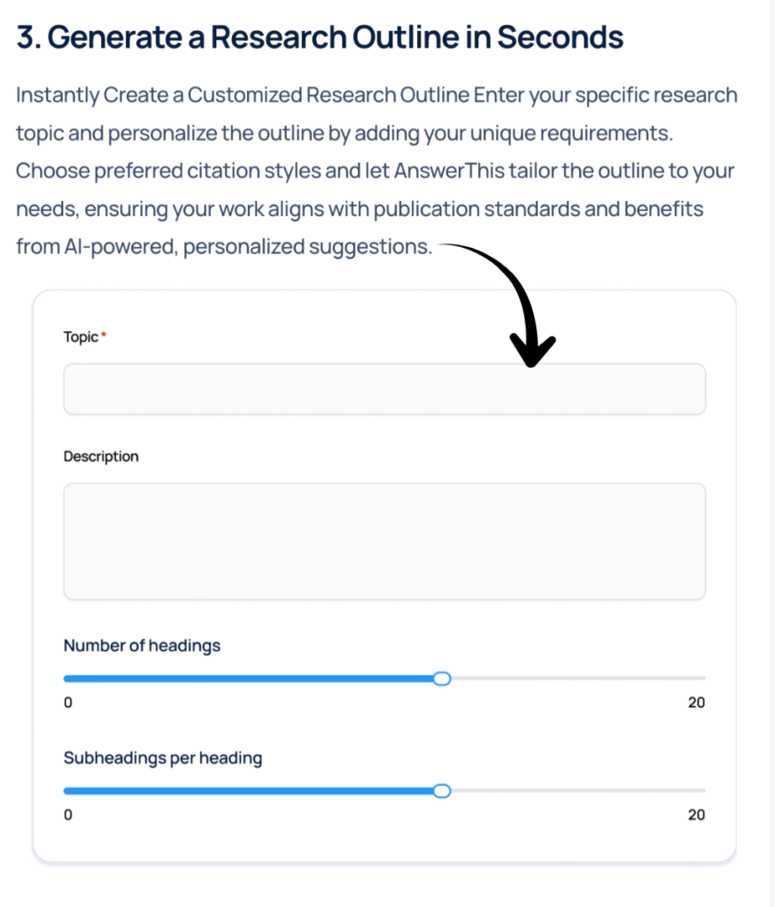Click the blue filled part of the subheadings slider
This screenshot has height=907, width=775.
click(248, 791)
